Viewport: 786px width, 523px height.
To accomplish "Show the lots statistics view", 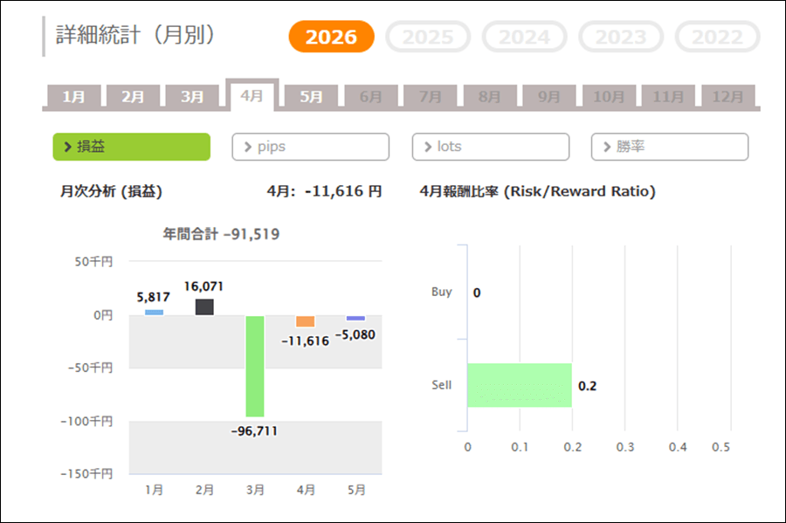I will pos(490,147).
